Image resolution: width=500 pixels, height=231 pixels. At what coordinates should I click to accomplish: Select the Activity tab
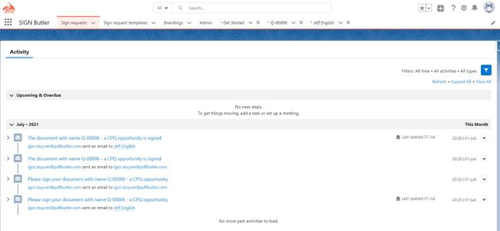point(20,52)
